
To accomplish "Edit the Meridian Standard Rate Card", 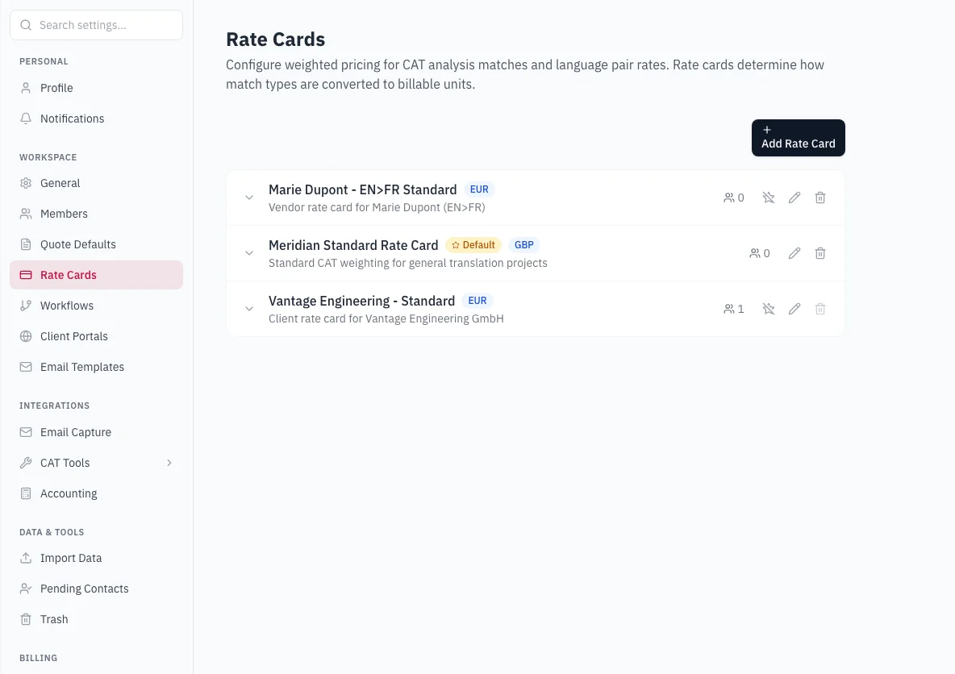I will click(794, 252).
